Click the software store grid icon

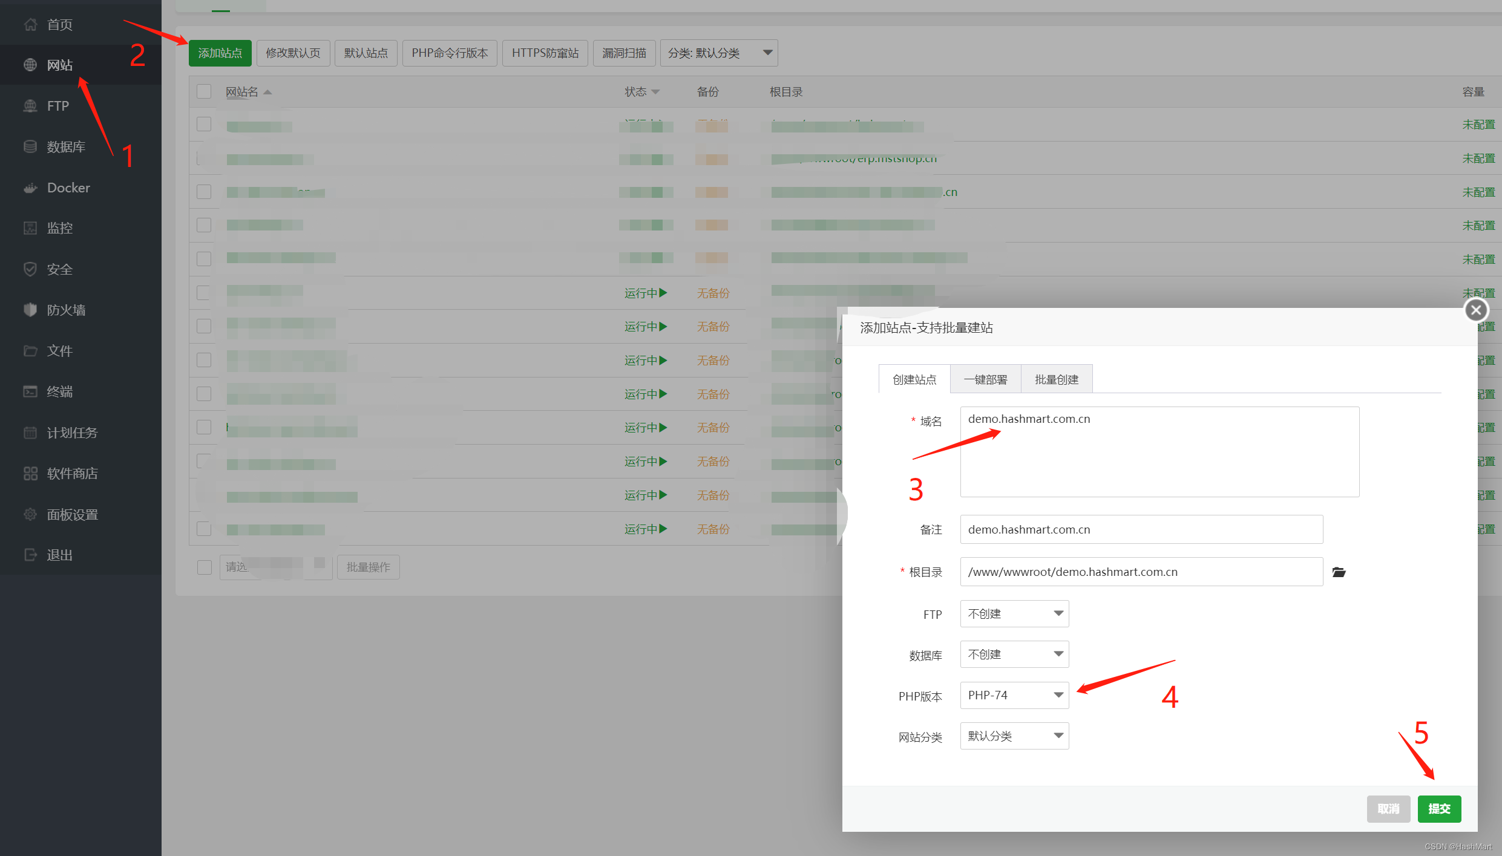(x=30, y=473)
